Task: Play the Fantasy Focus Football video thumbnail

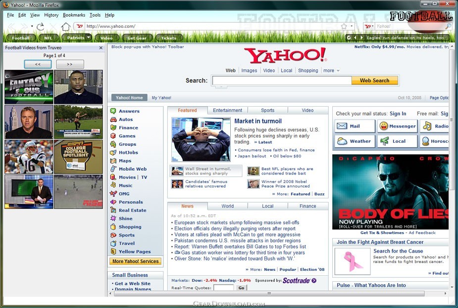Action: (x=29, y=87)
